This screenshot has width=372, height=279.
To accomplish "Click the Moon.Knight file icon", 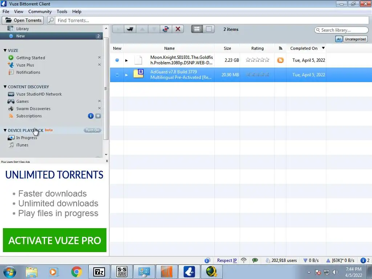I will coord(138,60).
